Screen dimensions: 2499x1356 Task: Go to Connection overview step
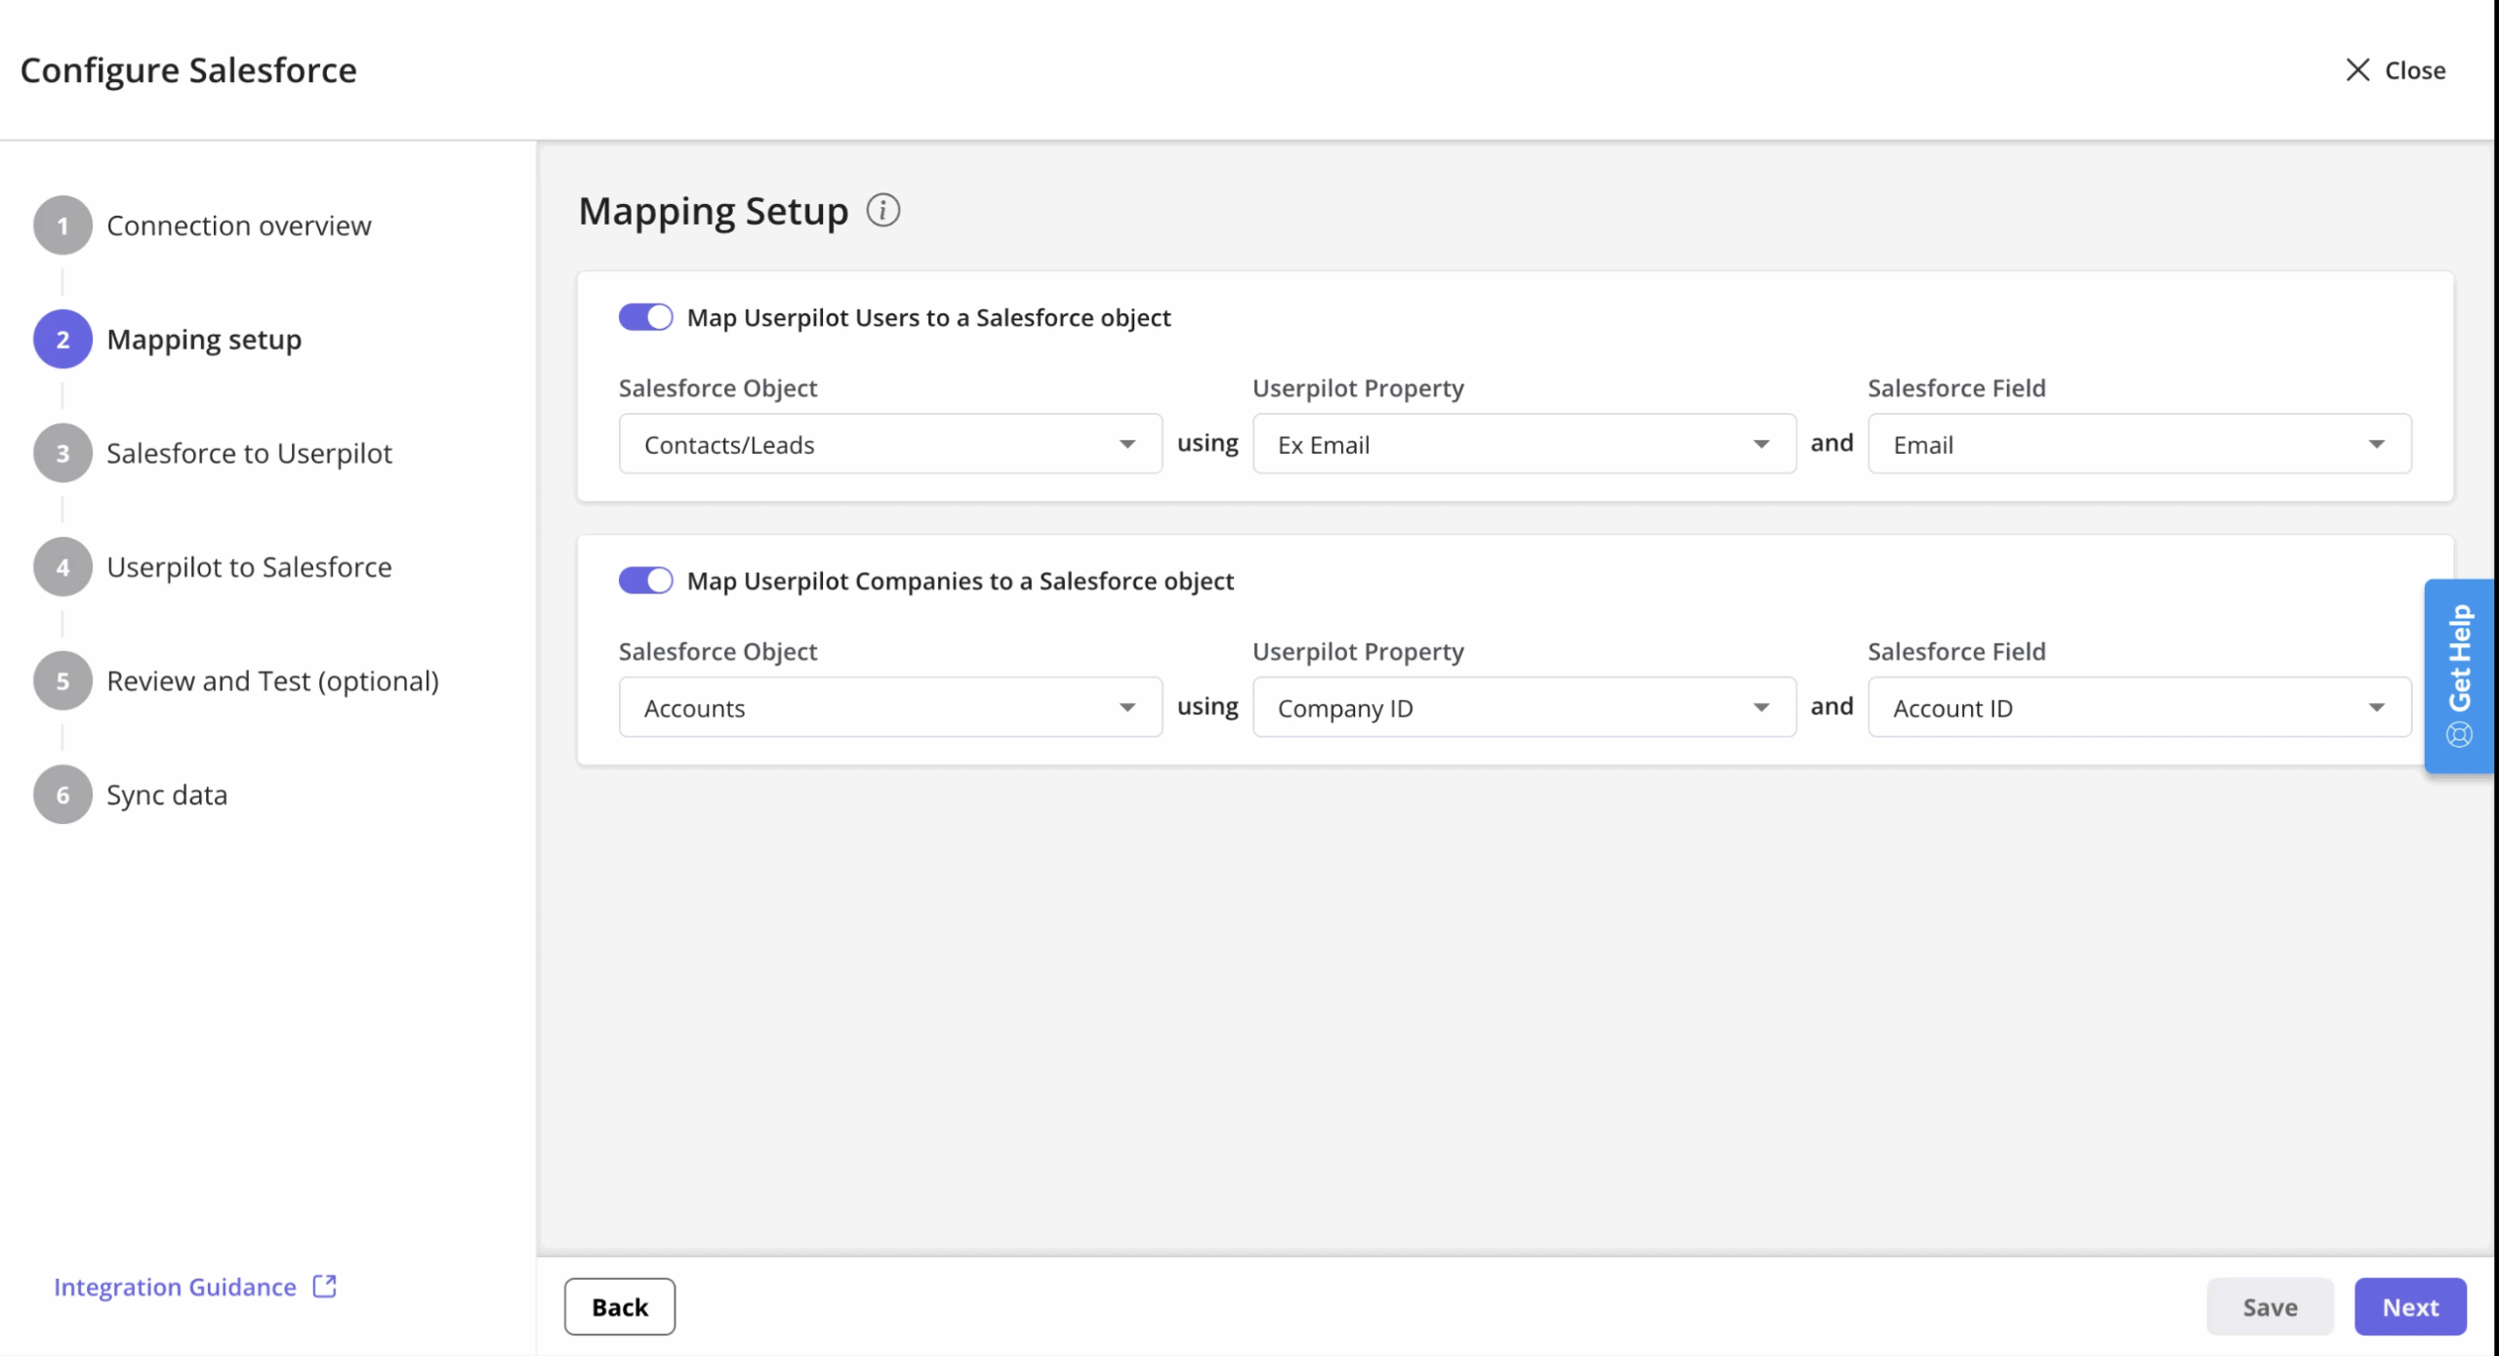click(x=238, y=226)
